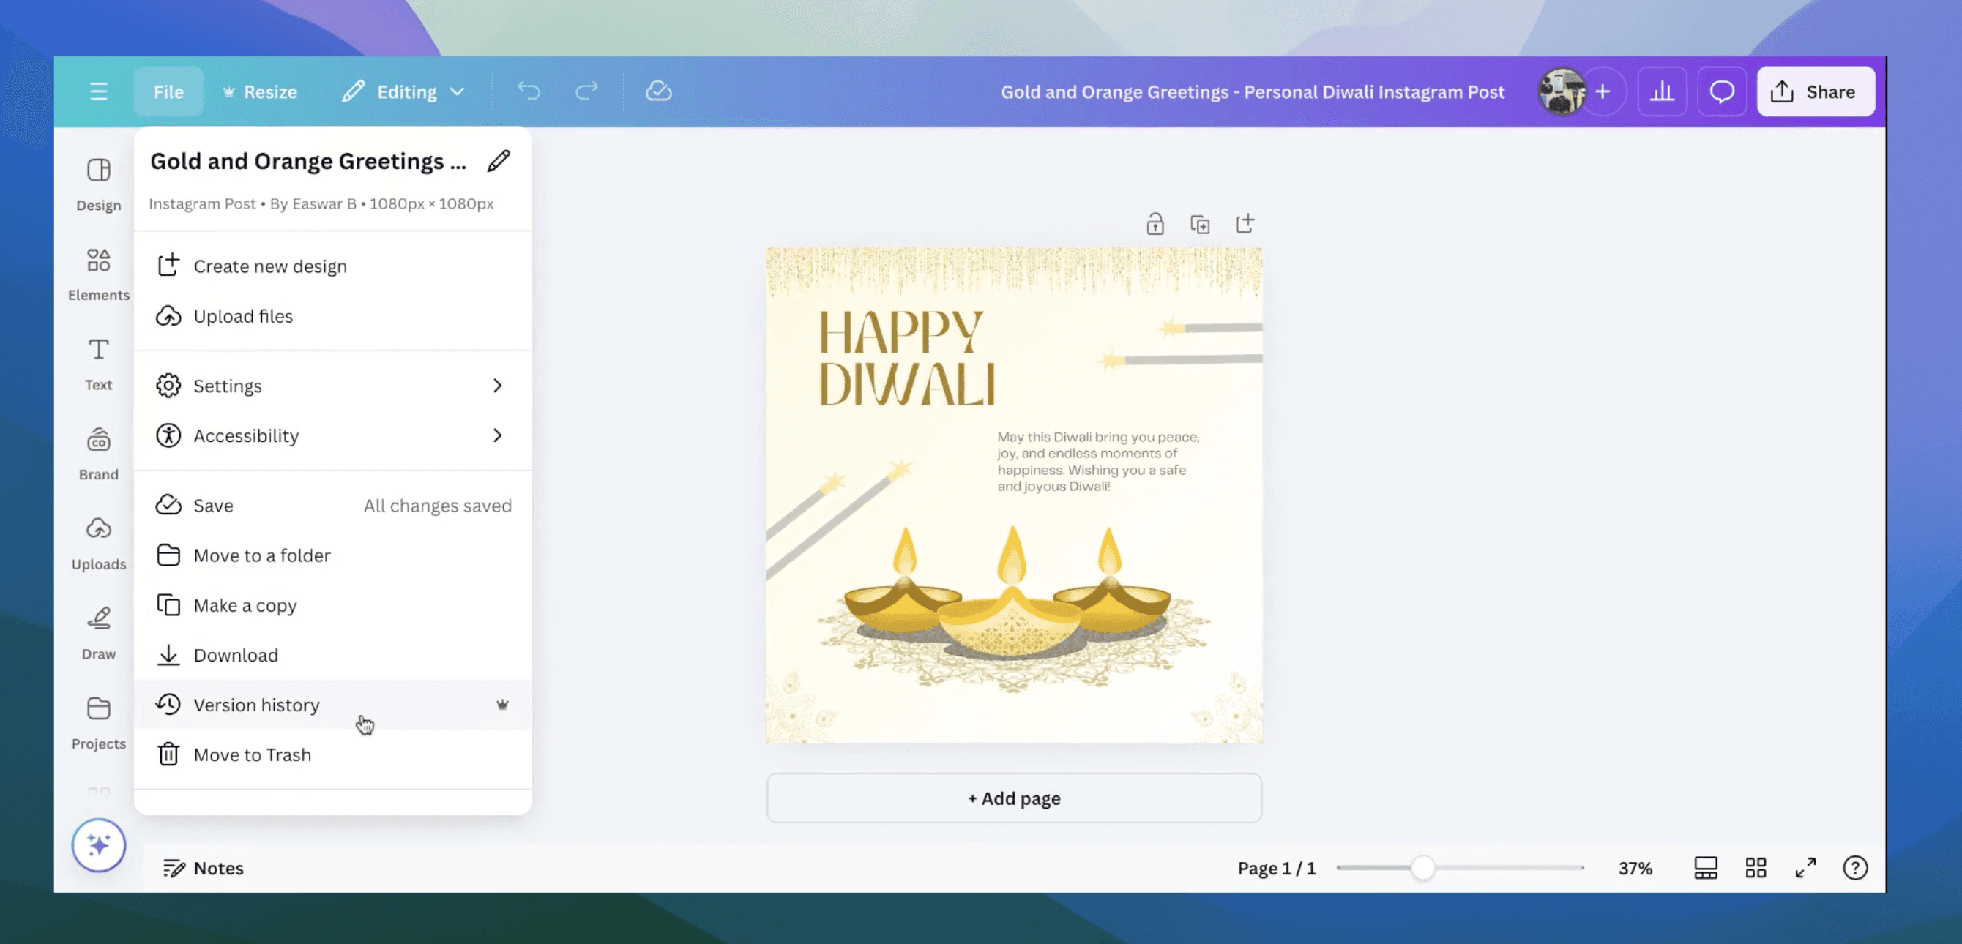Image resolution: width=1962 pixels, height=944 pixels.
Task: Select Version history from the File menu
Action: [x=257, y=704]
